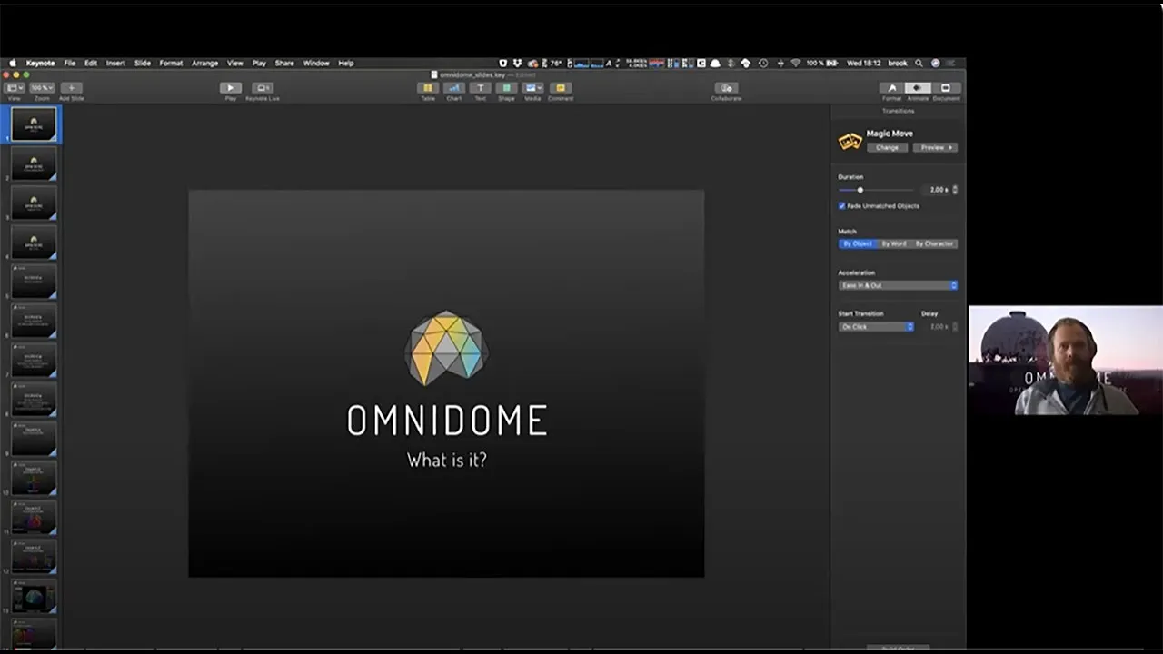Add a Comment from the toolbar
1163x654 pixels.
(x=560, y=88)
